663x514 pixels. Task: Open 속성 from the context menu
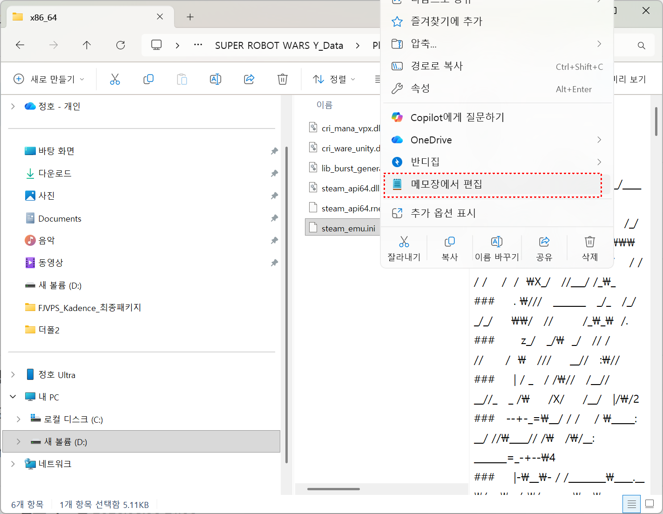496,88
